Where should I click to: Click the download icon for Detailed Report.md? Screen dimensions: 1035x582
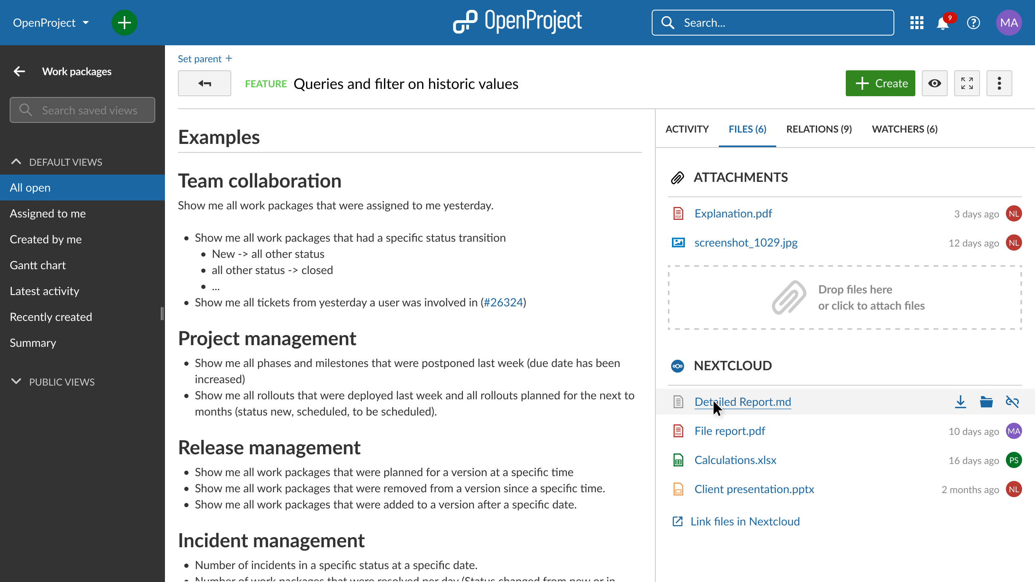[x=960, y=401]
